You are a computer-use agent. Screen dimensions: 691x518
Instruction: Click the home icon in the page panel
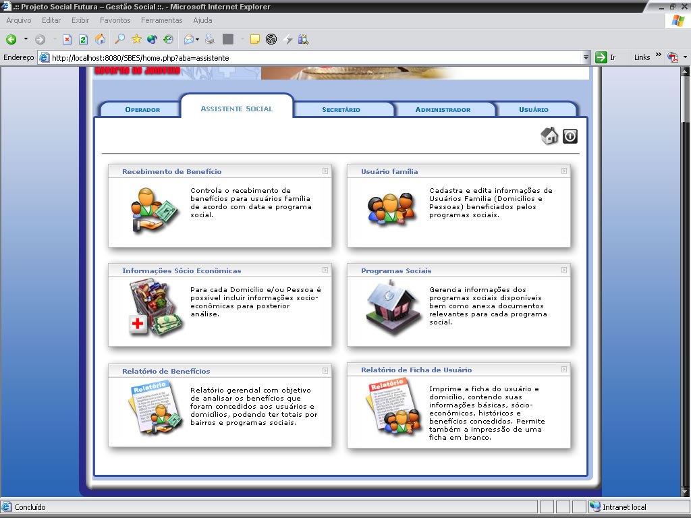549,136
